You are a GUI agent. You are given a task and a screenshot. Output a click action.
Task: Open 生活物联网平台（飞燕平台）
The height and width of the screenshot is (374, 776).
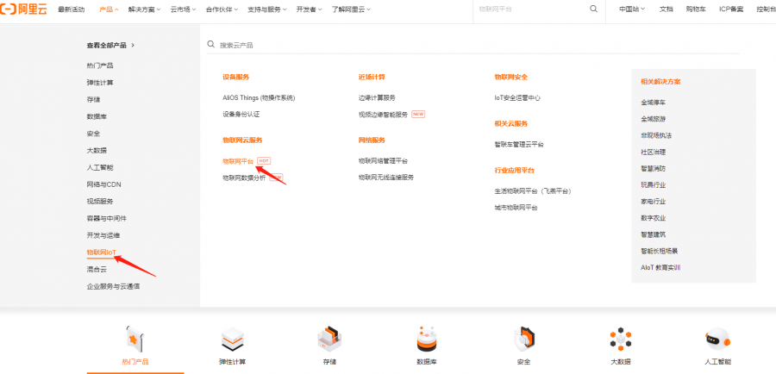point(533,191)
